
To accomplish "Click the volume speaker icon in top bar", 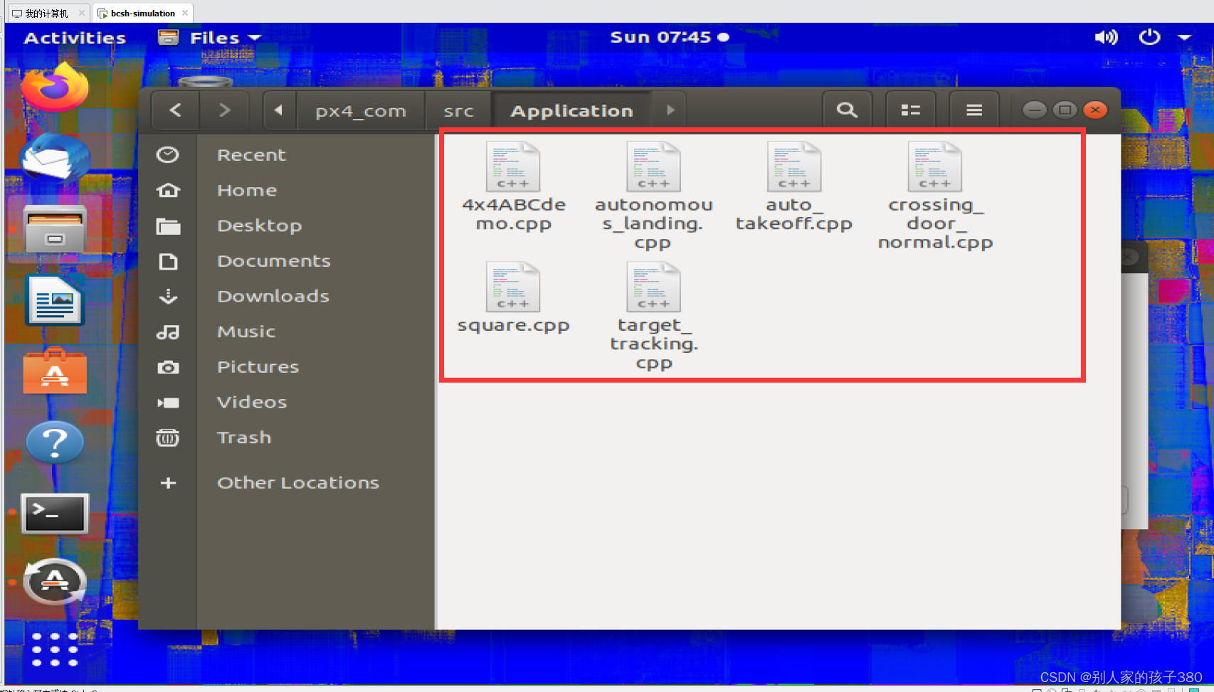I will 1106,37.
